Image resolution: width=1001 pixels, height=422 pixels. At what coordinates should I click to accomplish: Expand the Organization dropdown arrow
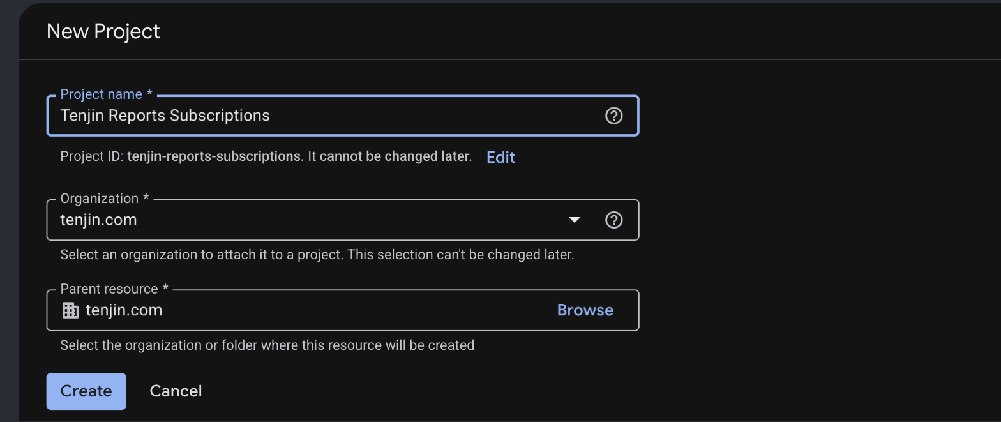pyautogui.click(x=575, y=220)
